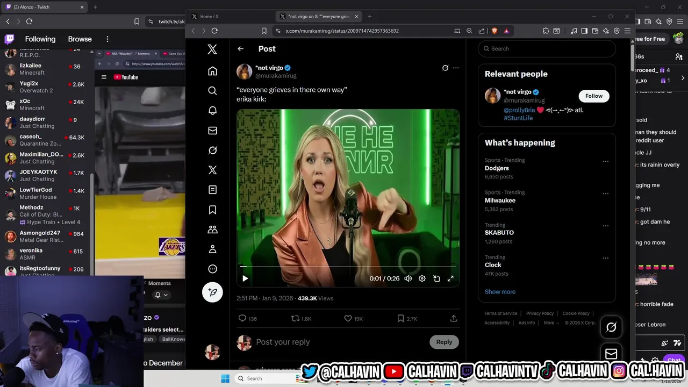The image size is (688, 387).
Task: Open Explore search icon in X sidebar
Action: point(212,91)
